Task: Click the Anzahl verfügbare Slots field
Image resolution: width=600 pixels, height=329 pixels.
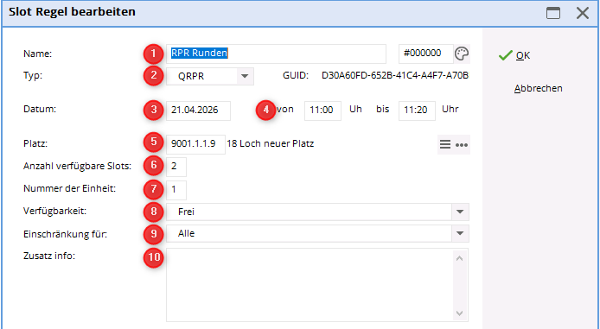Action: (176, 167)
